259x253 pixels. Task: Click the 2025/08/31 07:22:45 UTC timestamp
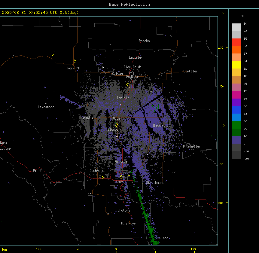click(x=29, y=13)
